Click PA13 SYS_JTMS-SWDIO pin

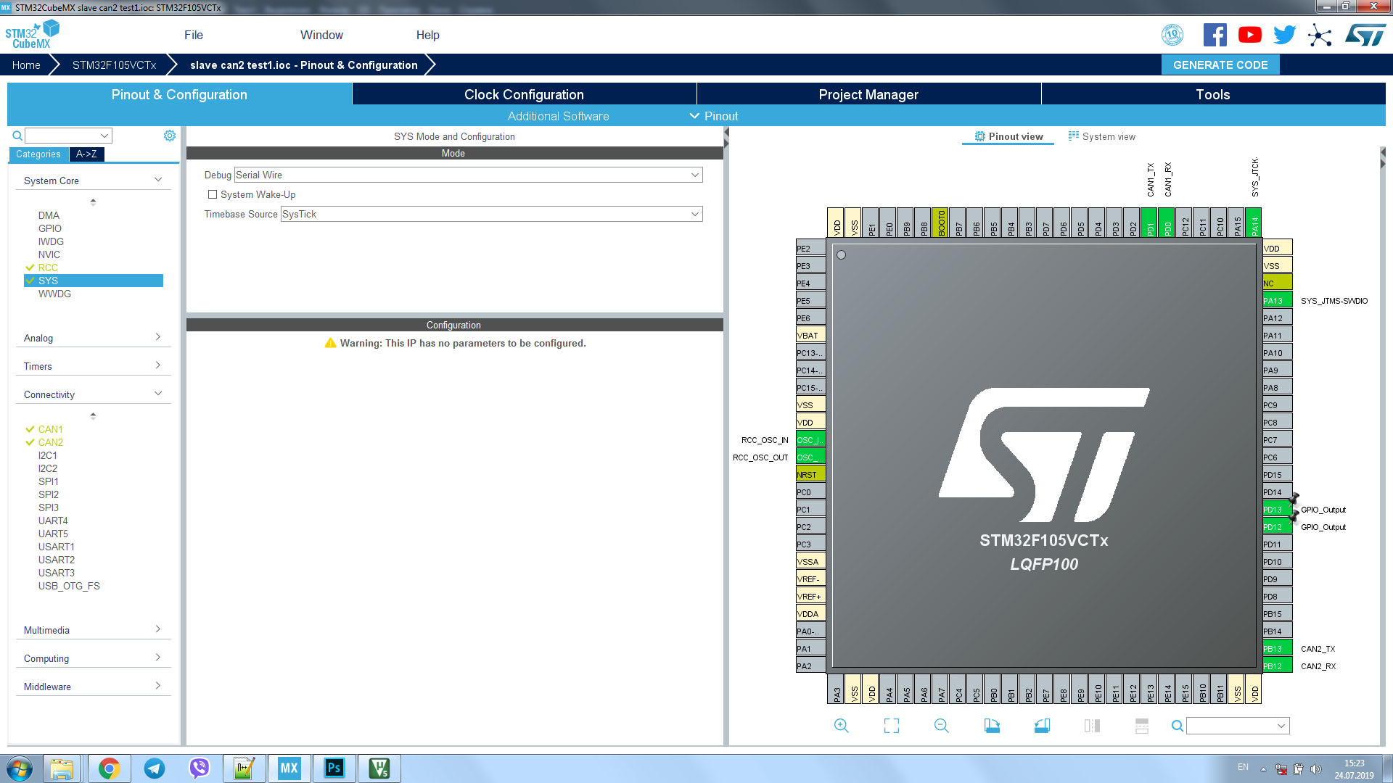[1277, 301]
